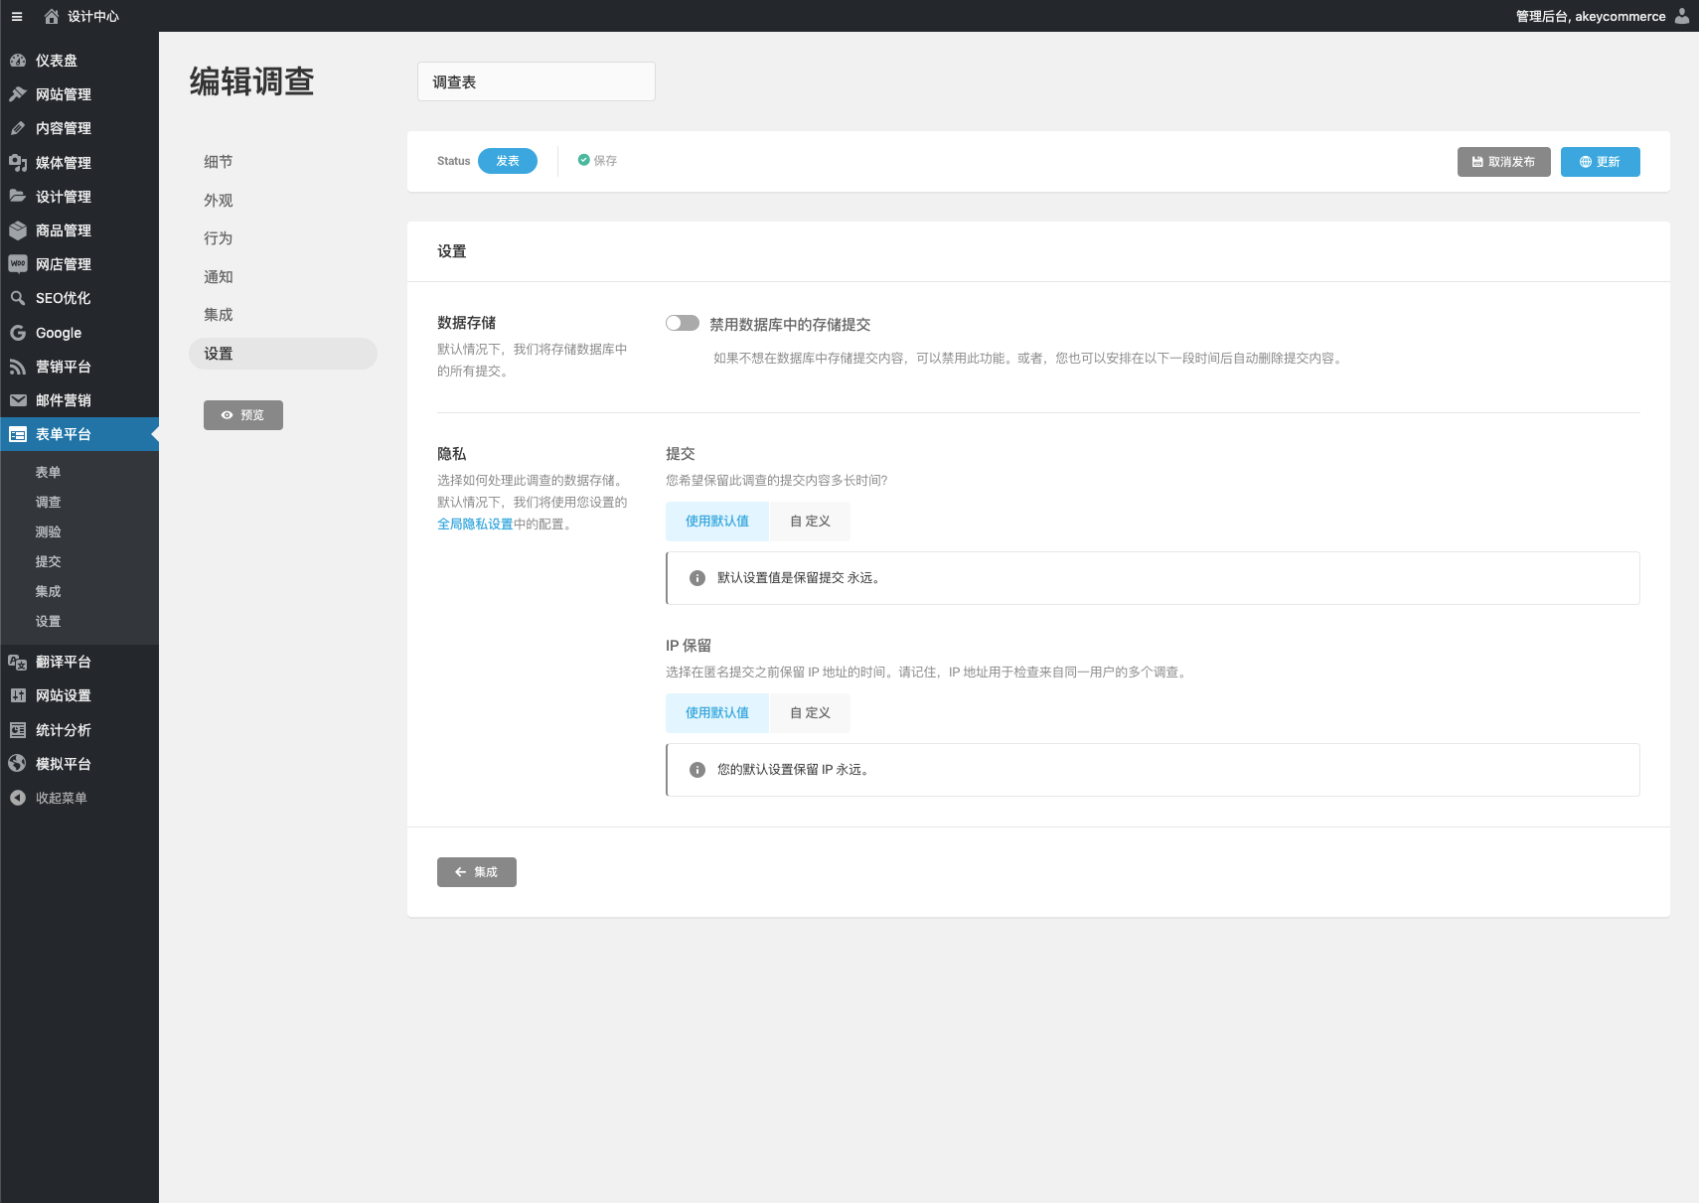Select 自定义 under IP 保留 section
The image size is (1699, 1203).
point(810,713)
